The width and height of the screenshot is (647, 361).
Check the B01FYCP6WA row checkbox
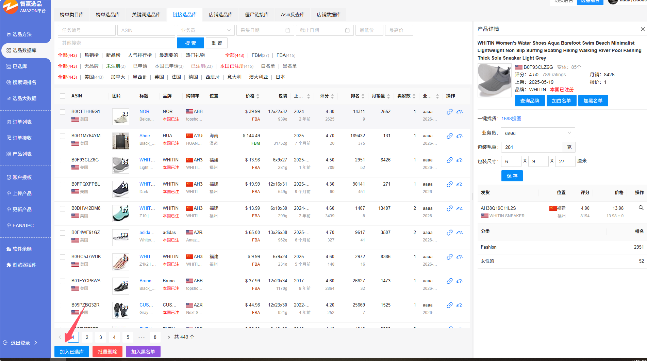coord(63,281)
